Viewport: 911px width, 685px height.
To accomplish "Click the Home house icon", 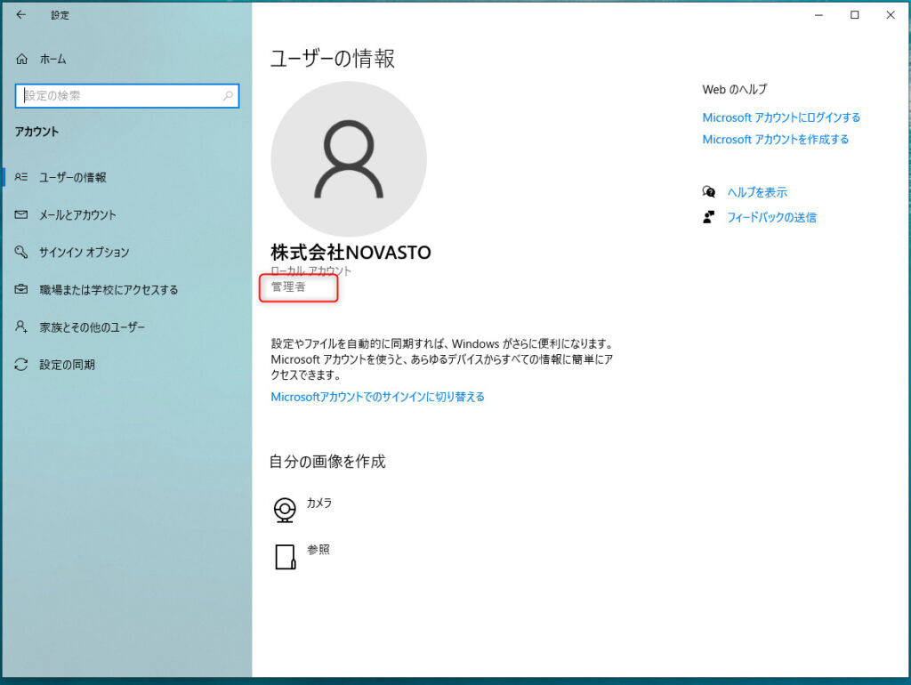I will [x=21, y=59].
